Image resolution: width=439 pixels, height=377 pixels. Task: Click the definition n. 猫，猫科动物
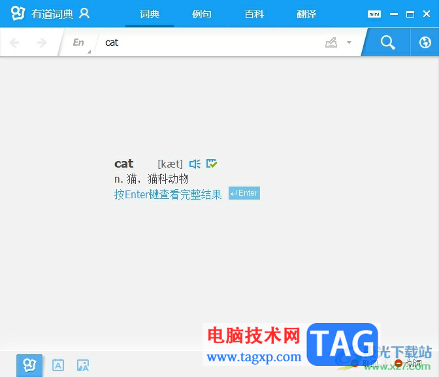152,179
